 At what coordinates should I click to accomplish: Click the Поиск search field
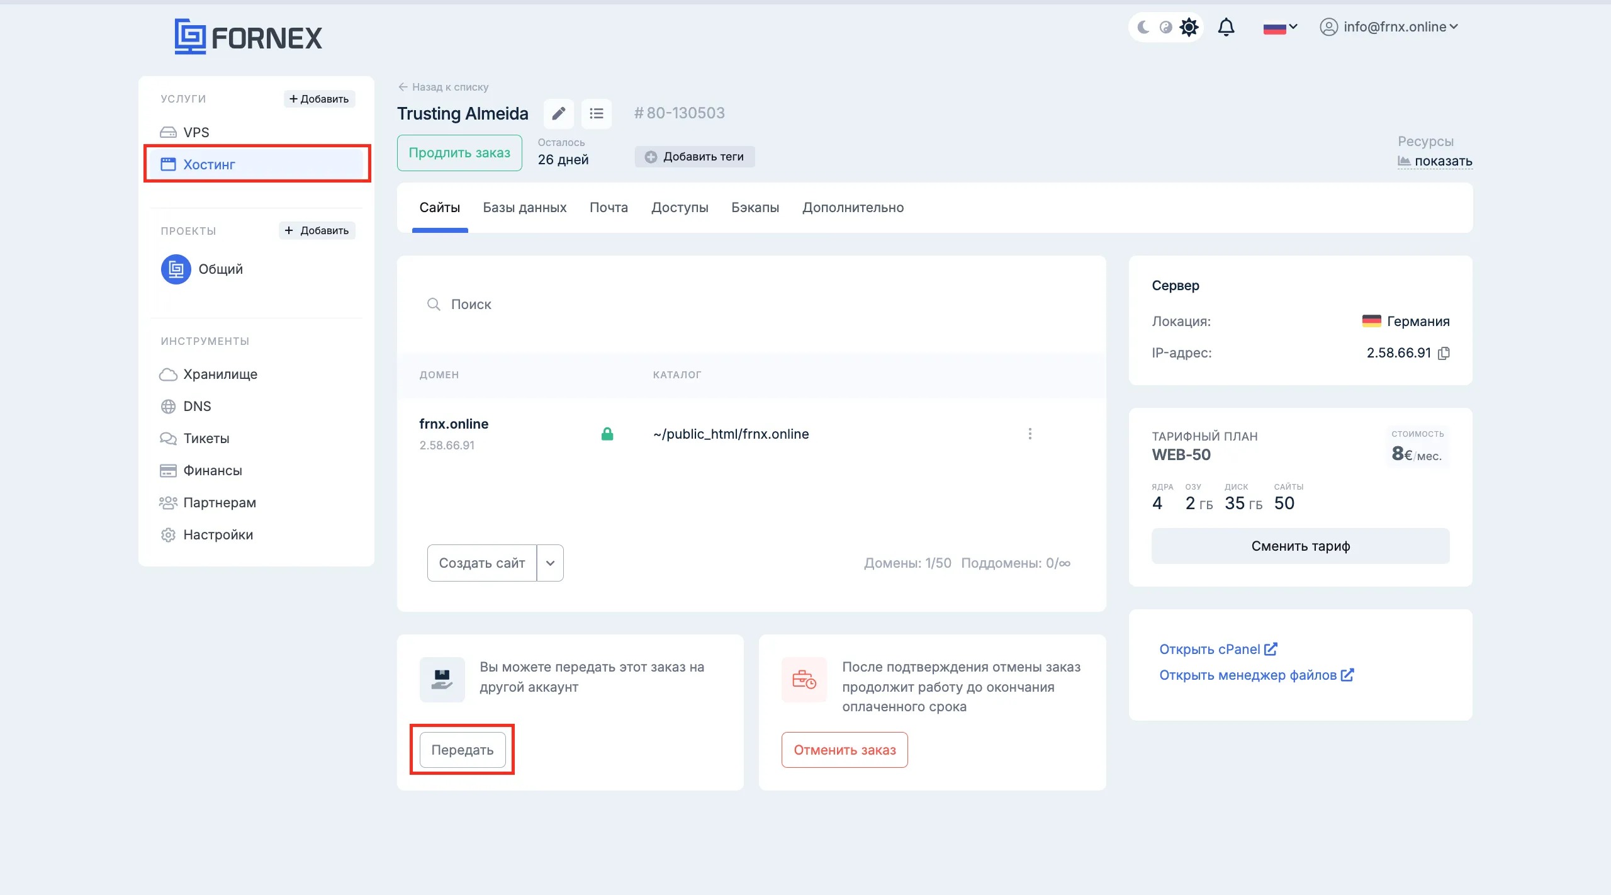click(629, 305)
